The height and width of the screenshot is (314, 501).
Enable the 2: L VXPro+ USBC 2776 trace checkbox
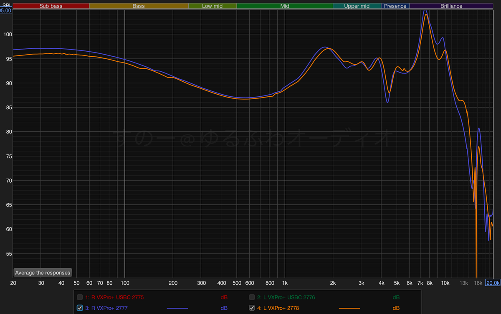coord(252,297)
